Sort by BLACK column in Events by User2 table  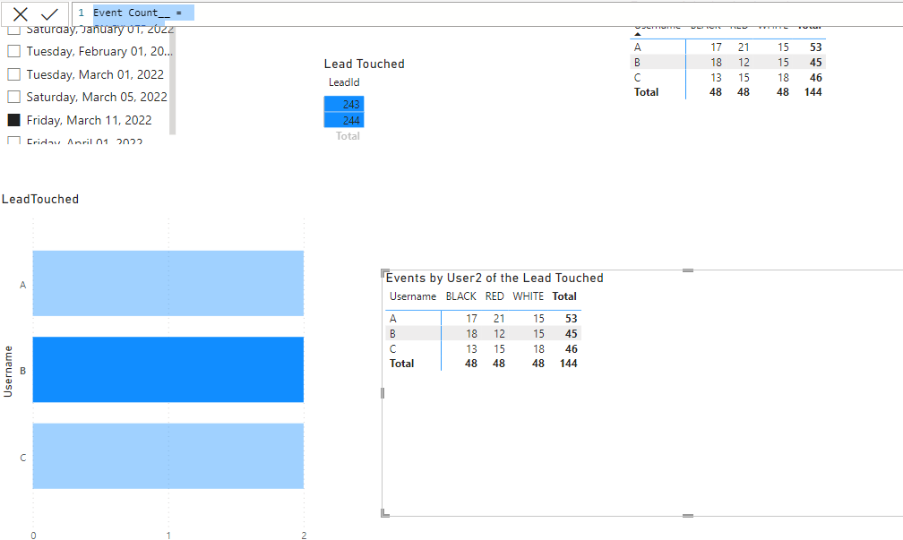(x=460, y=296)
